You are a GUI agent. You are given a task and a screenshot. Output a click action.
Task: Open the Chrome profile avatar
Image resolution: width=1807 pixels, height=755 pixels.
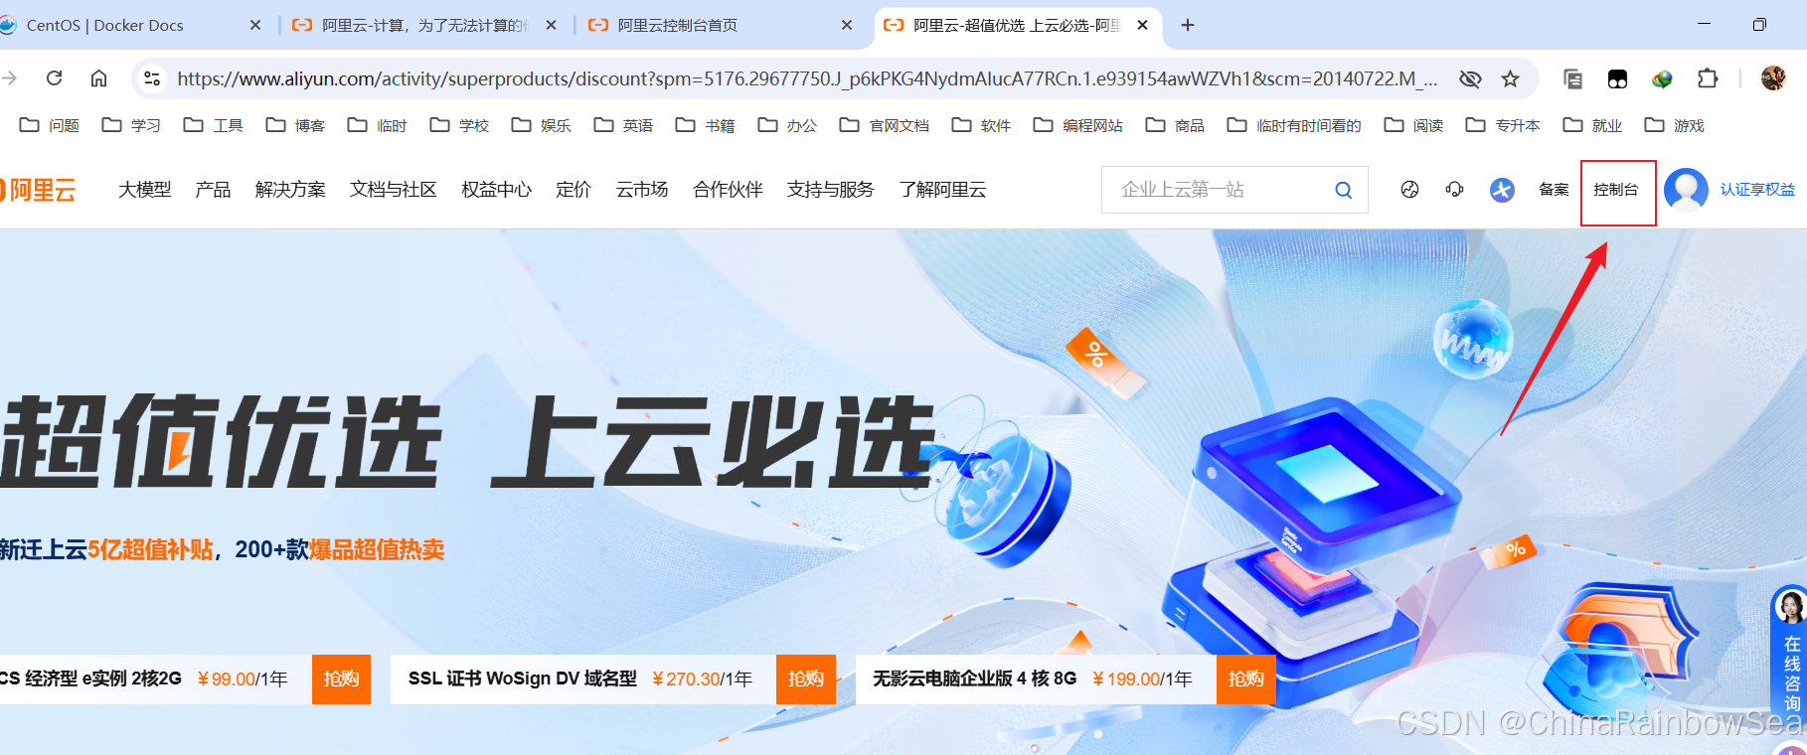click(1773, 78)
